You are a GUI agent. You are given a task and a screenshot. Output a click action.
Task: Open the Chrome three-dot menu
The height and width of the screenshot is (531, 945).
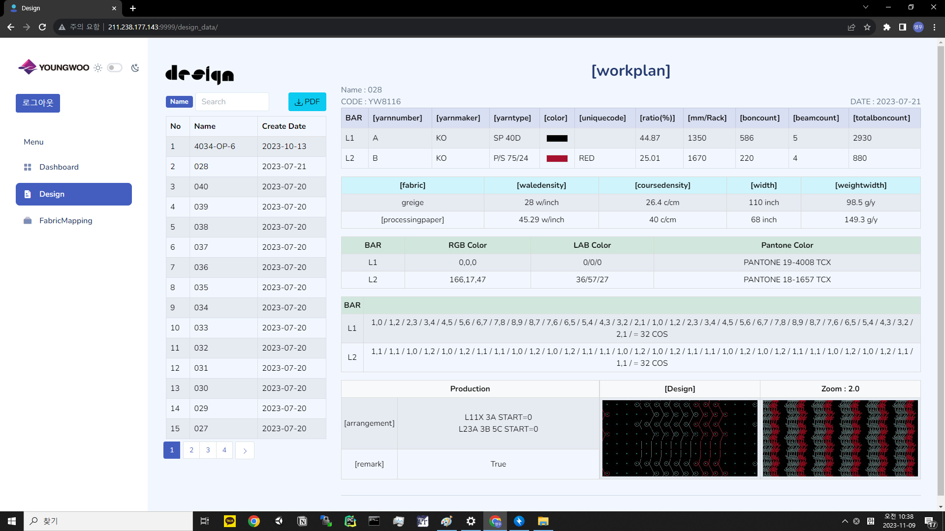click(x=934, y=27)
